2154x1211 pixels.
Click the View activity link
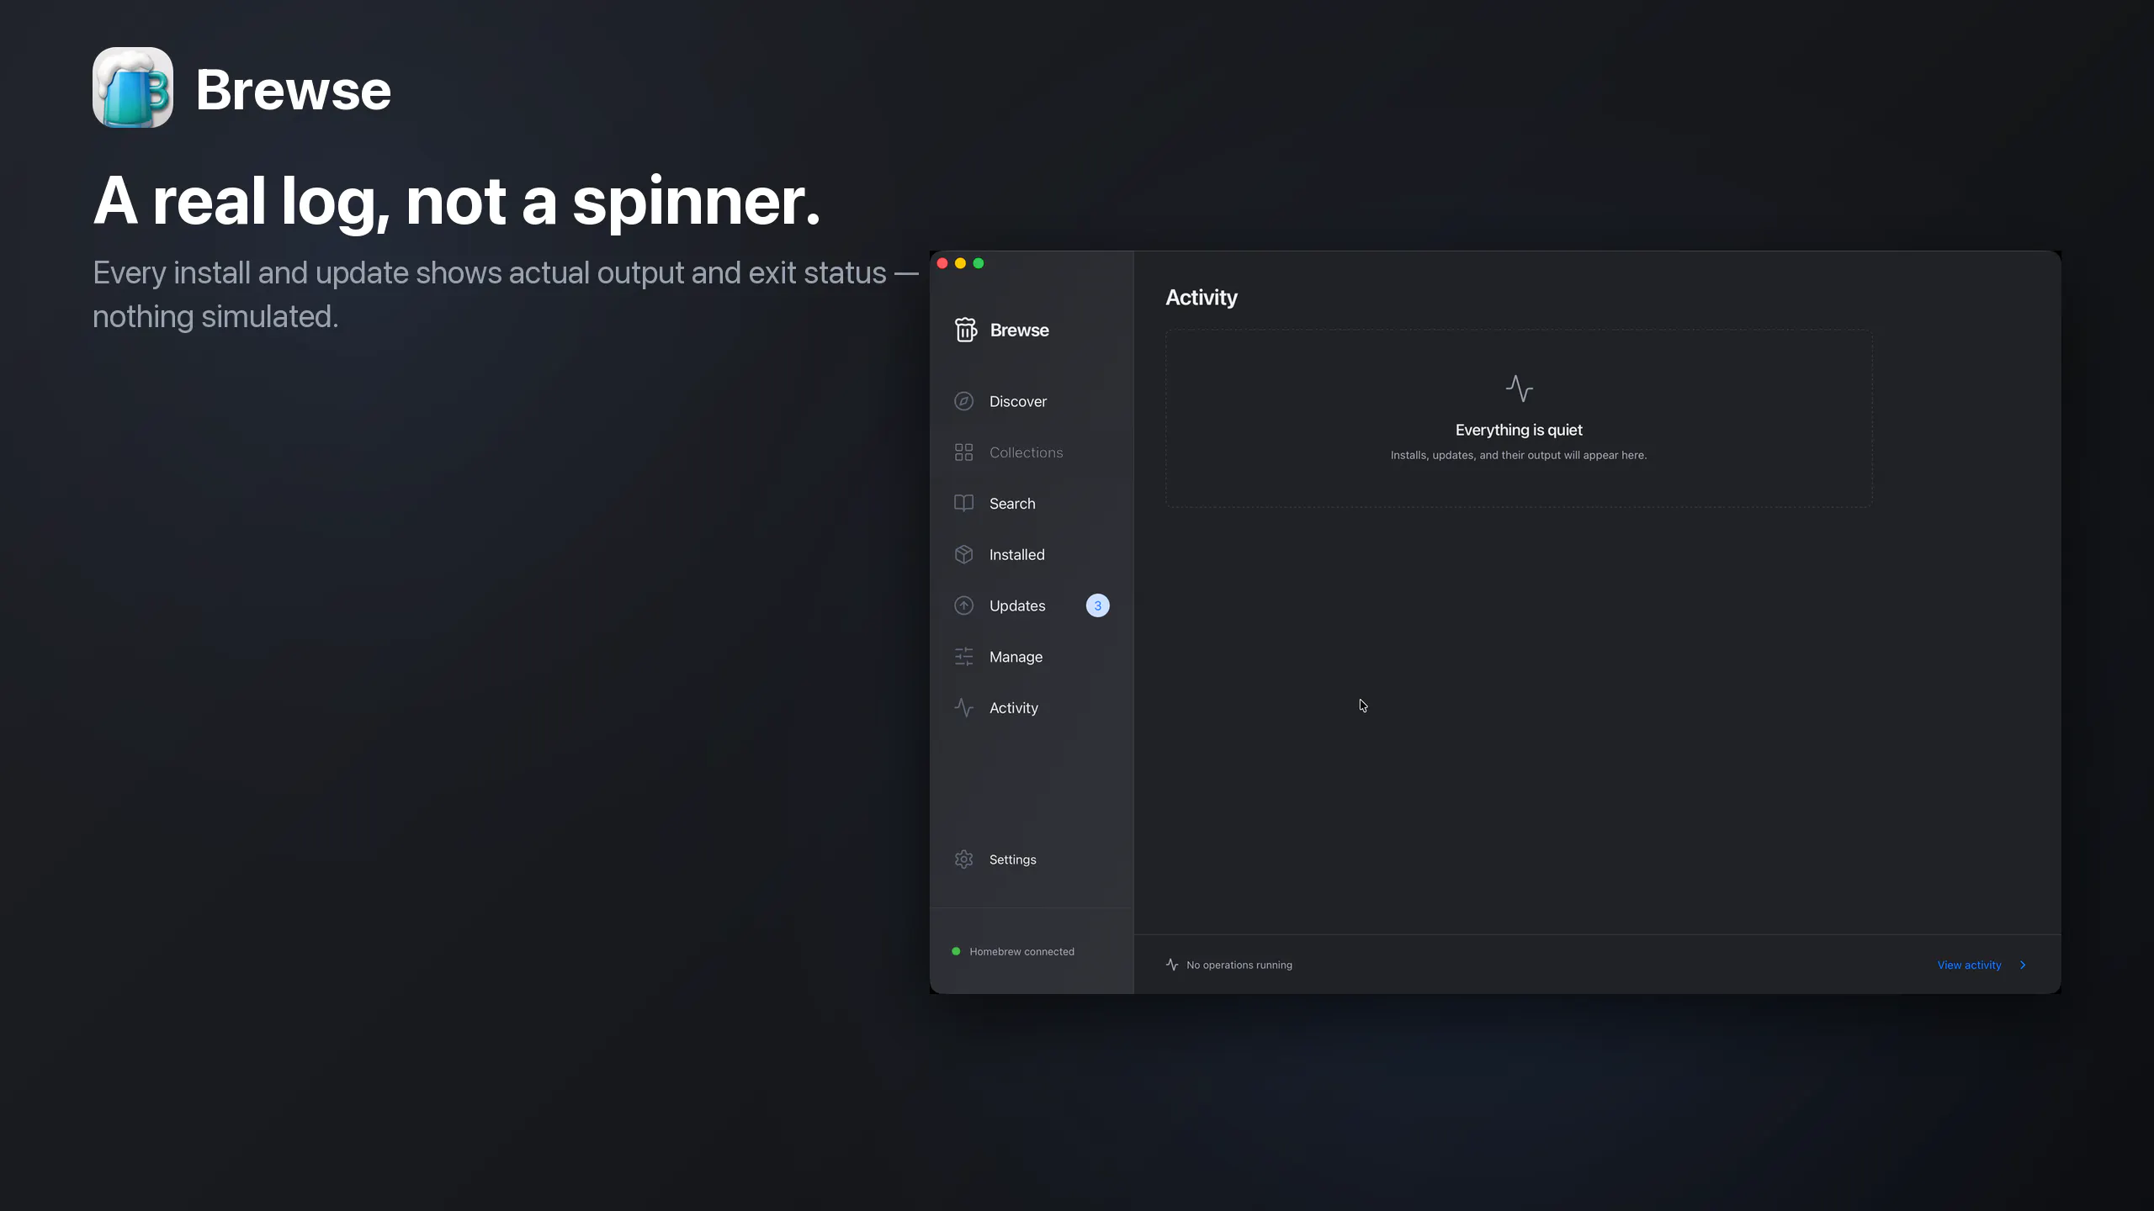pyautogui.click(x=1969, y=965)
